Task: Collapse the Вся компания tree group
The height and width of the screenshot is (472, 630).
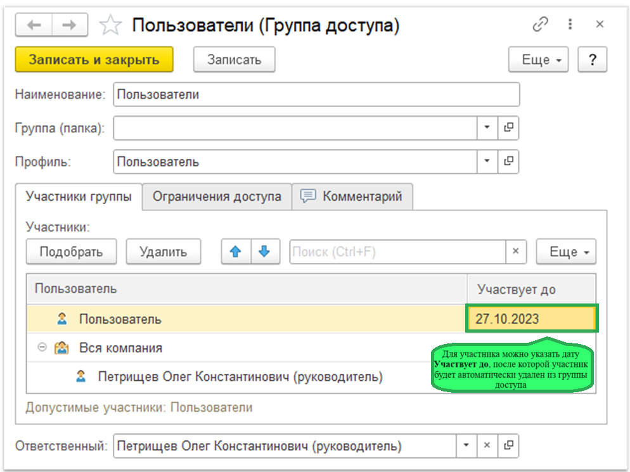Action: coord(42,348)
